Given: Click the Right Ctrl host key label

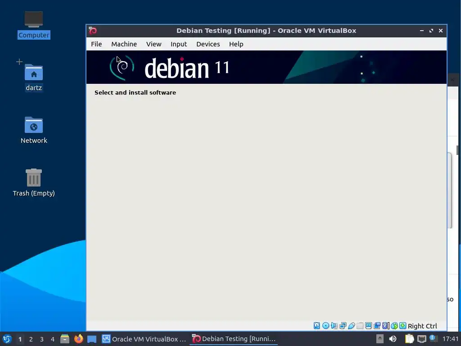Looking at the screenshot, I should [x=422, y=326].
